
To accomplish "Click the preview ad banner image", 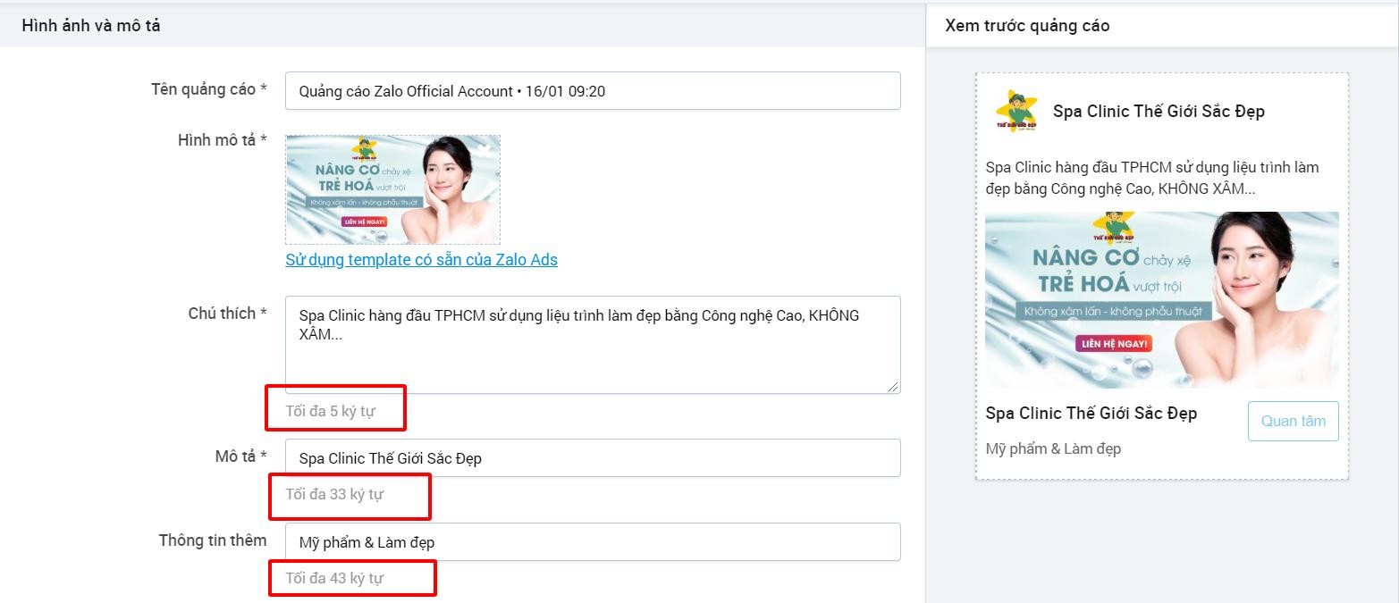I will (1162, 300).
